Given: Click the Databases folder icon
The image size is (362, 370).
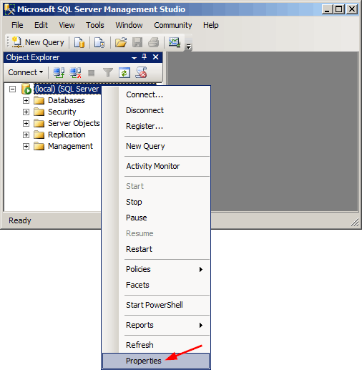Looking at the screenshot, I should point(39,100).
